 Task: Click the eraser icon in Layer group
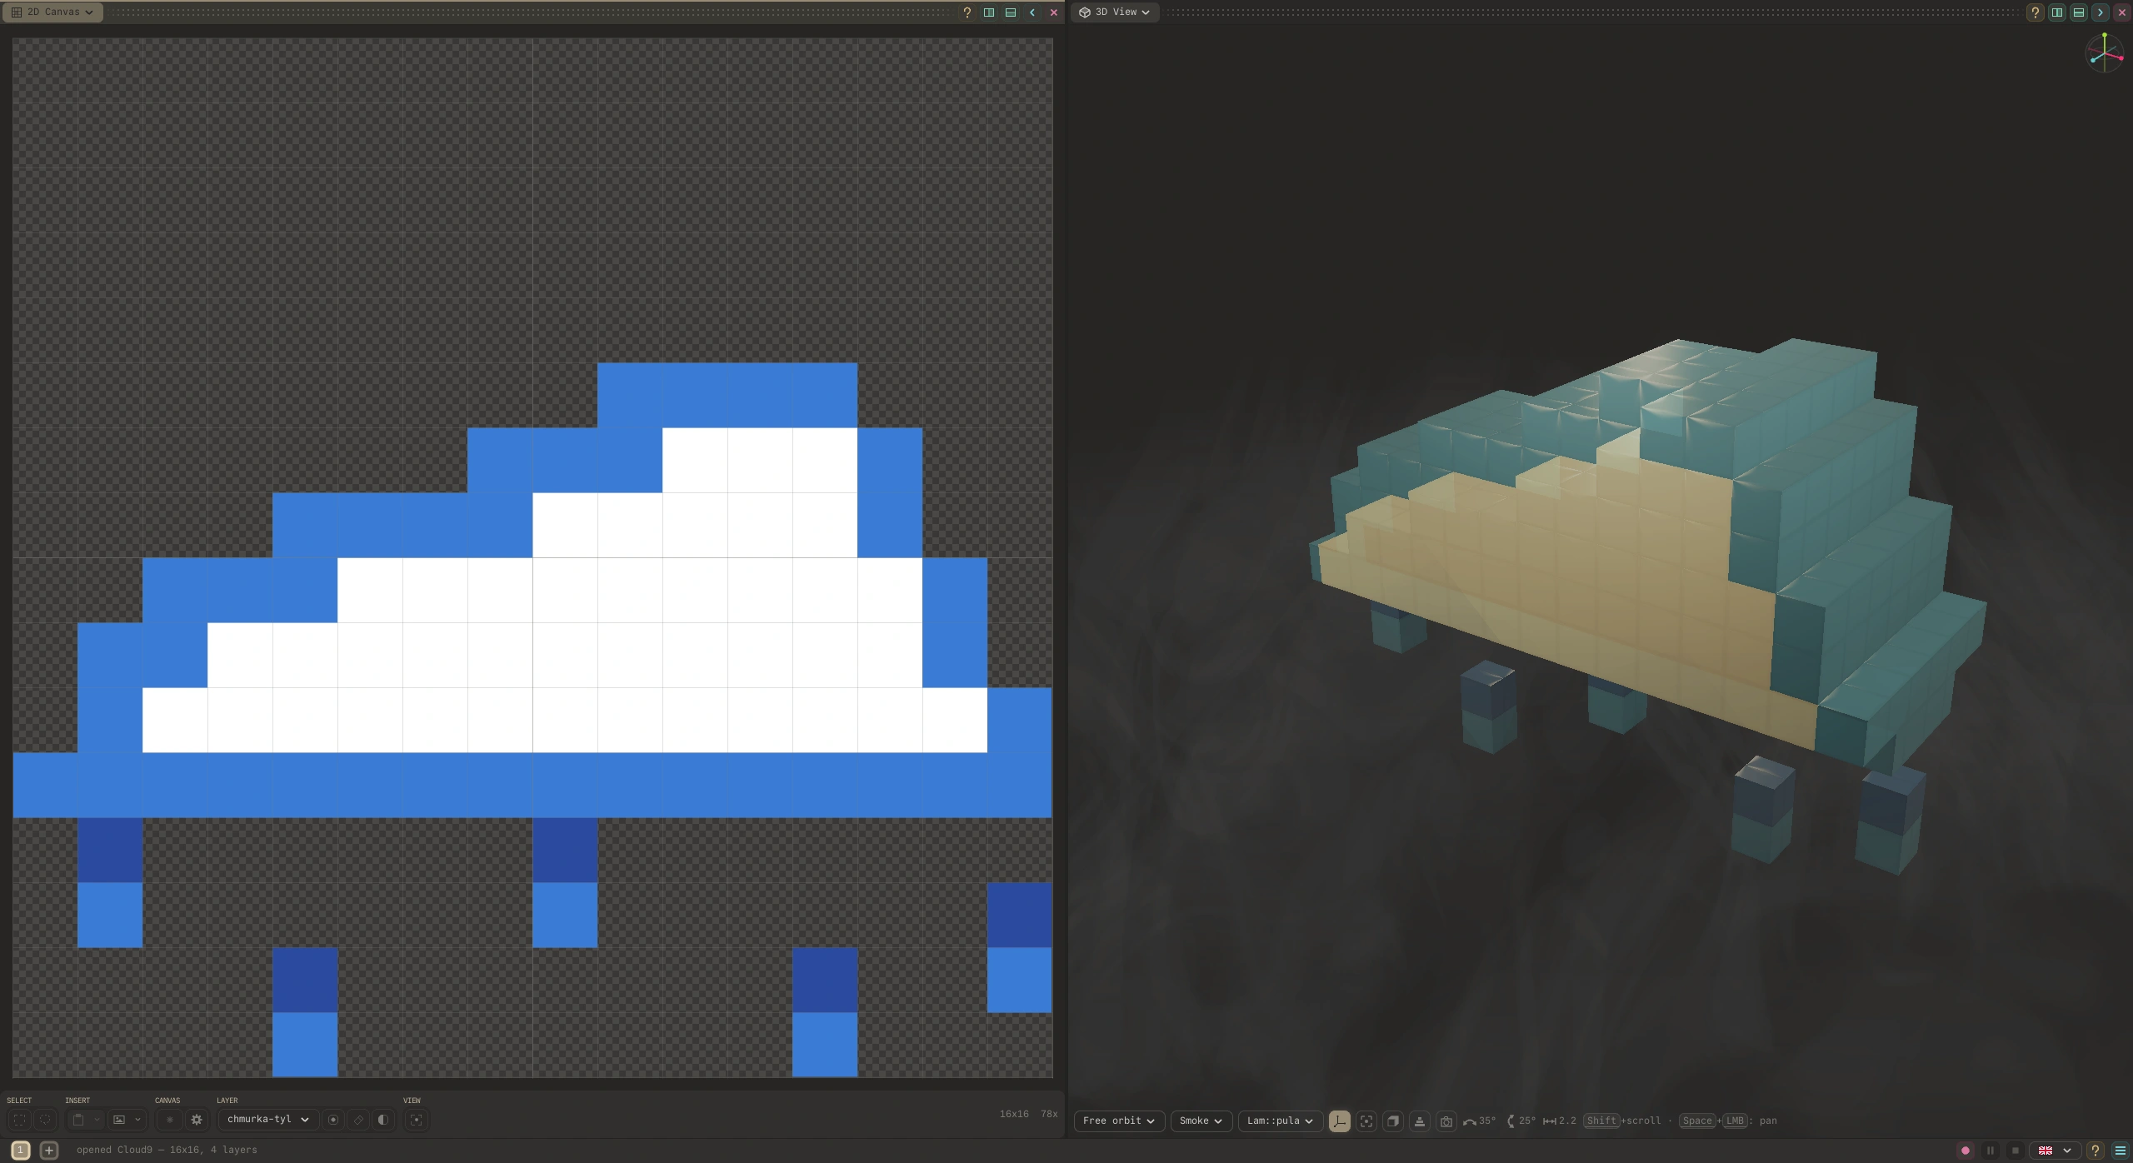pos(358,1120)
